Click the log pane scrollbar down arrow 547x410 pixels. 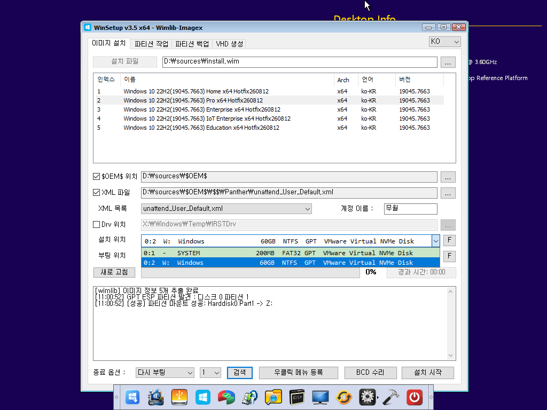click(x=450, y=355)
